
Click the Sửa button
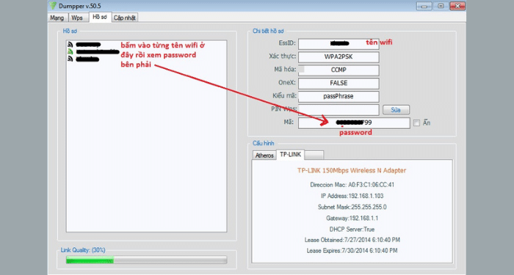pos(396,110)
